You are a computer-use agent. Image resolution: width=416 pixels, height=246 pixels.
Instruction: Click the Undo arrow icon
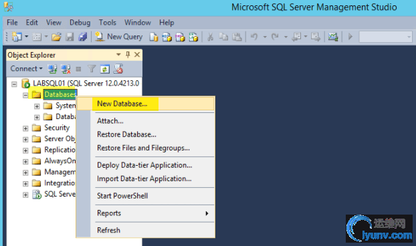pyautogui.click(x=254, y=37)
